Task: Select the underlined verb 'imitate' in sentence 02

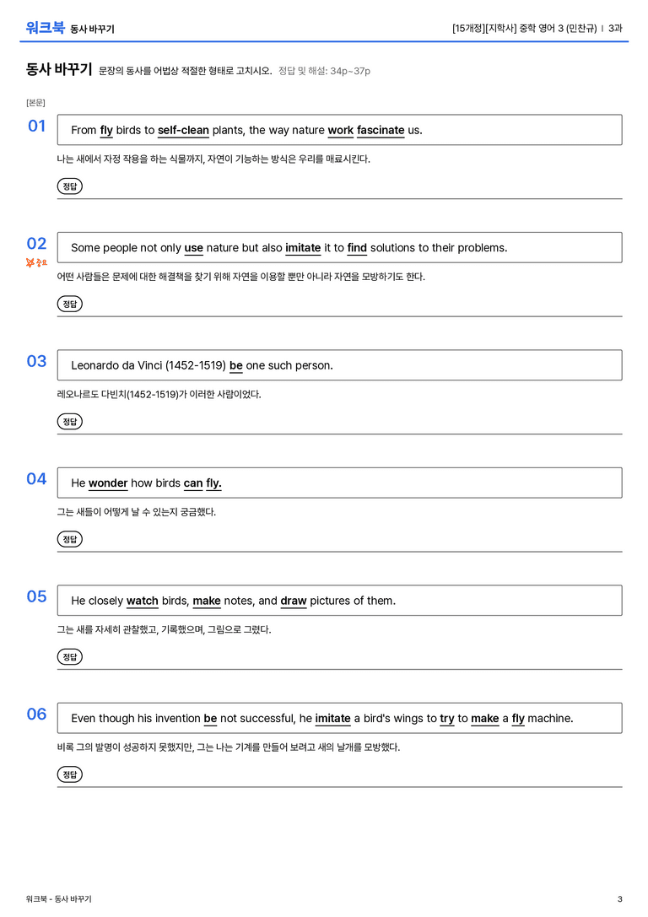Action: (x=303, y=248)
